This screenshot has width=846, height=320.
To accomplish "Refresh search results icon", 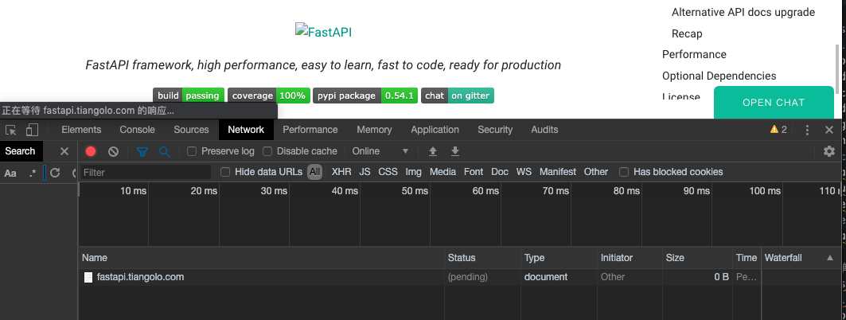I will coord(55,174).
